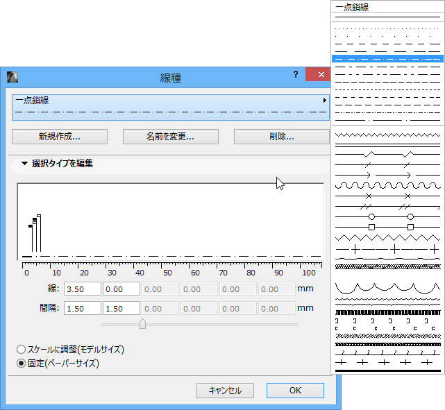Choose the long dash with one short dash line
The image size is (445, 410).
point(387,67)
